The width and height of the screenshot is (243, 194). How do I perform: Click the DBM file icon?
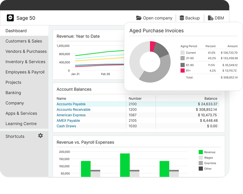211,18
